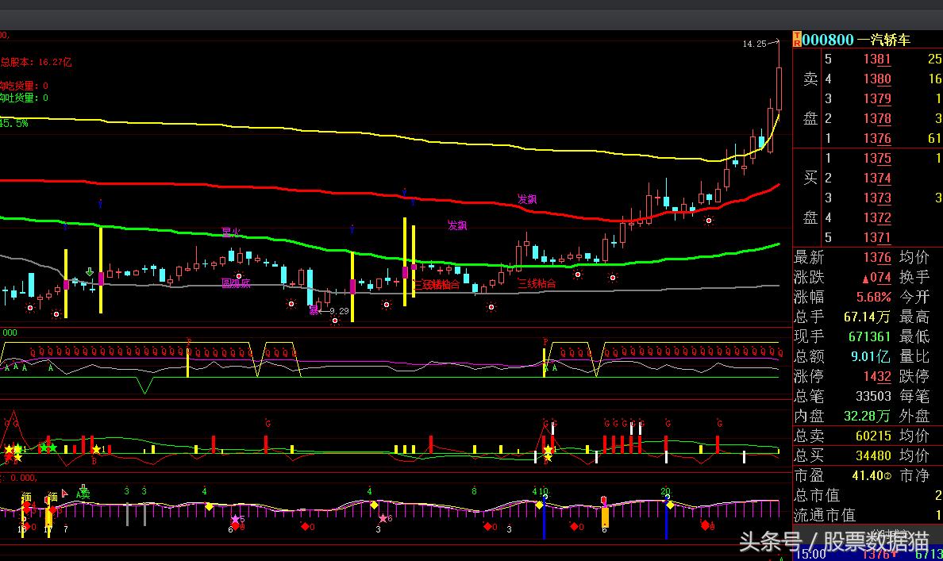Viewport: 943px width, 561px height.
Task: Click the 总股本 16.27亿 info text
Action: [36, 62]
